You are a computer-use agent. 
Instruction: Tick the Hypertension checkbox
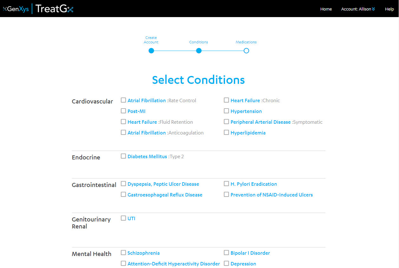coord(226,111)
